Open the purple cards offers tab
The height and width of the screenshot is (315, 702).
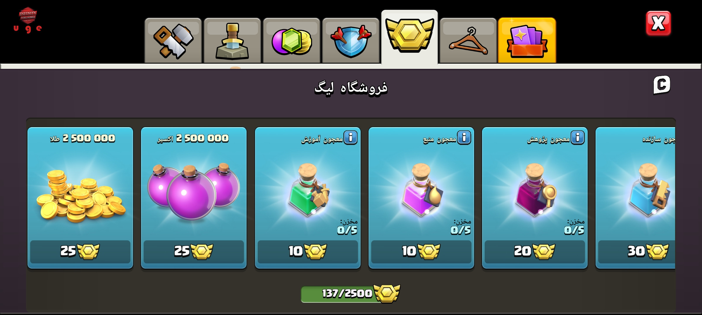527,41
